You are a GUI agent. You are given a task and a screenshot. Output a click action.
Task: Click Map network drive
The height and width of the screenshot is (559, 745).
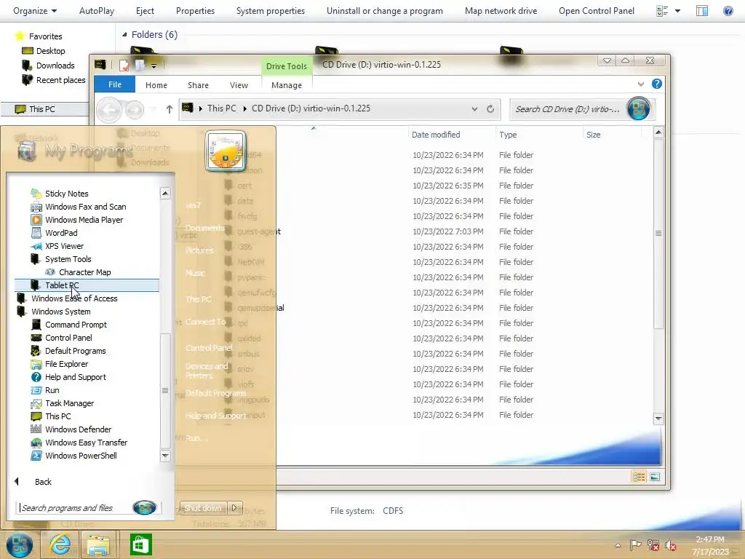pyautogui.click(x=501, y=11)
